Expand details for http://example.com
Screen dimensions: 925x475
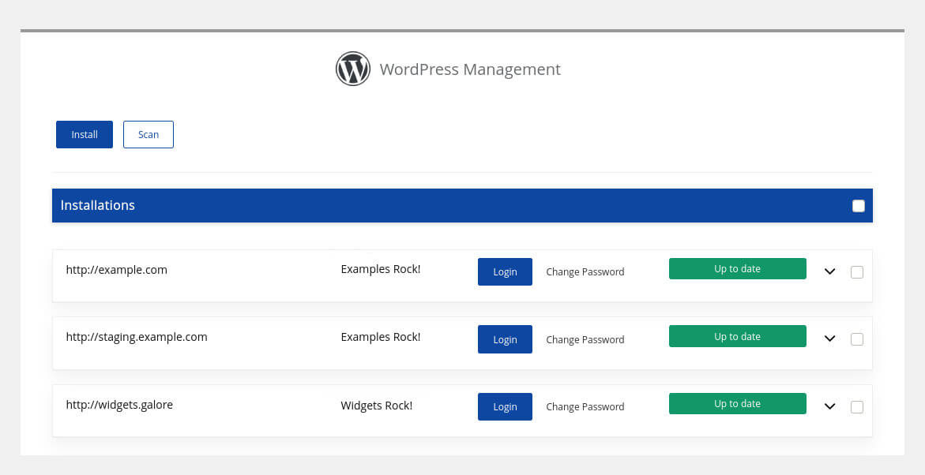829,271
